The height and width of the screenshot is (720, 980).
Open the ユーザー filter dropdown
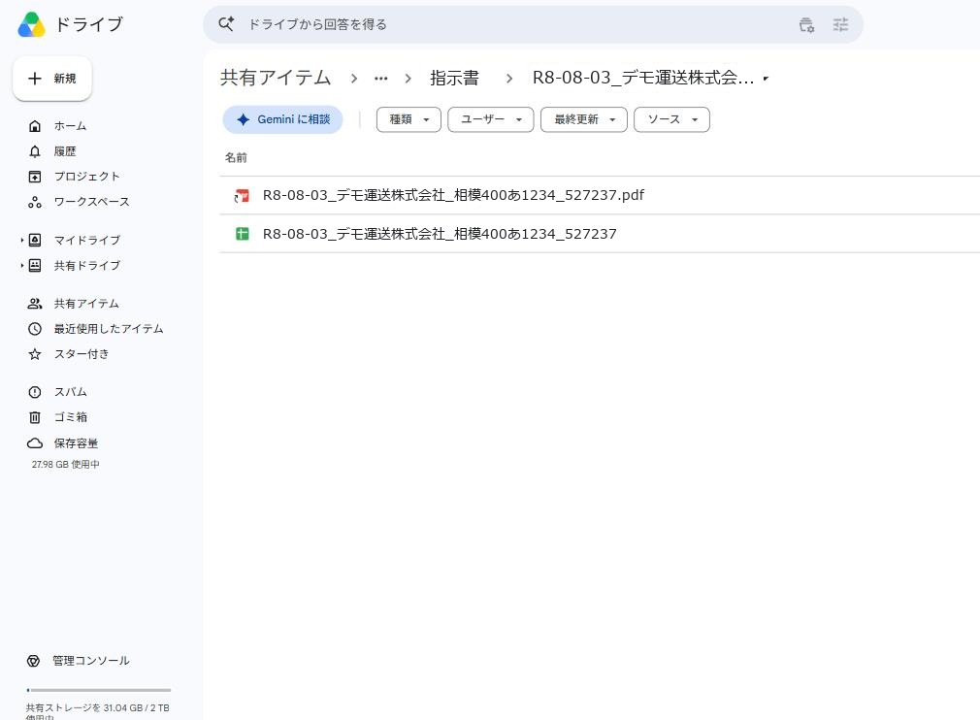491,119
